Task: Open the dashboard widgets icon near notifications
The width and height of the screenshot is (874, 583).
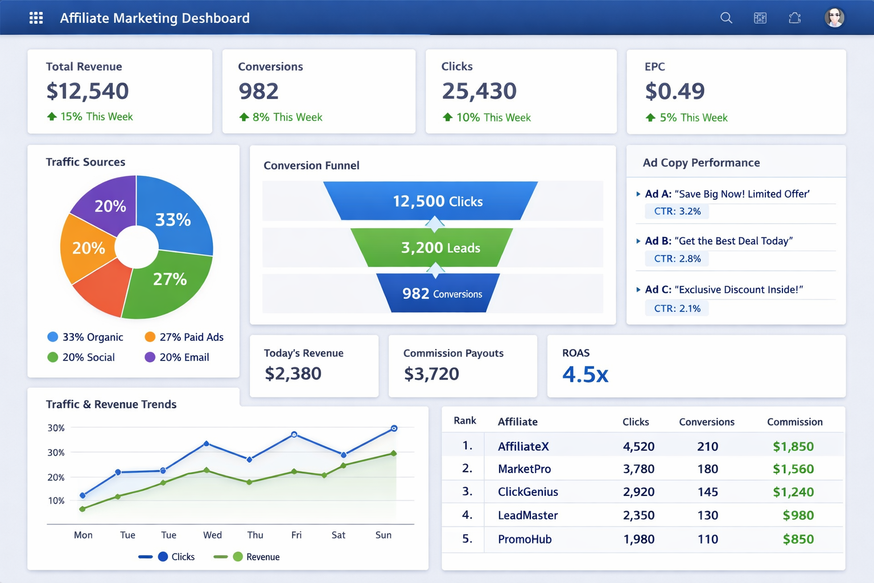Action: pyautogui.click(x=760, y=18)
